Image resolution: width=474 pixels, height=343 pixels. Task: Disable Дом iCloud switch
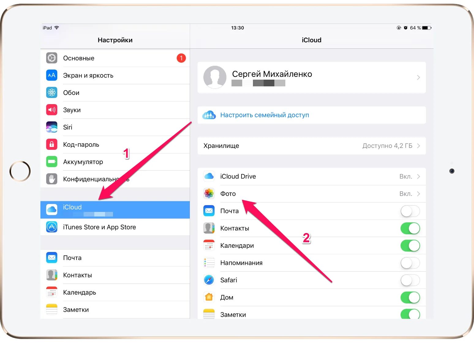point(410,297)
